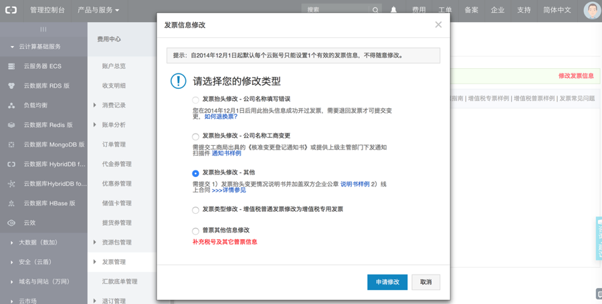Open 收支明细 in the fee center
The height and width of the screenshot is (304, 602).
pyautogui.click(x=114, y=86)
